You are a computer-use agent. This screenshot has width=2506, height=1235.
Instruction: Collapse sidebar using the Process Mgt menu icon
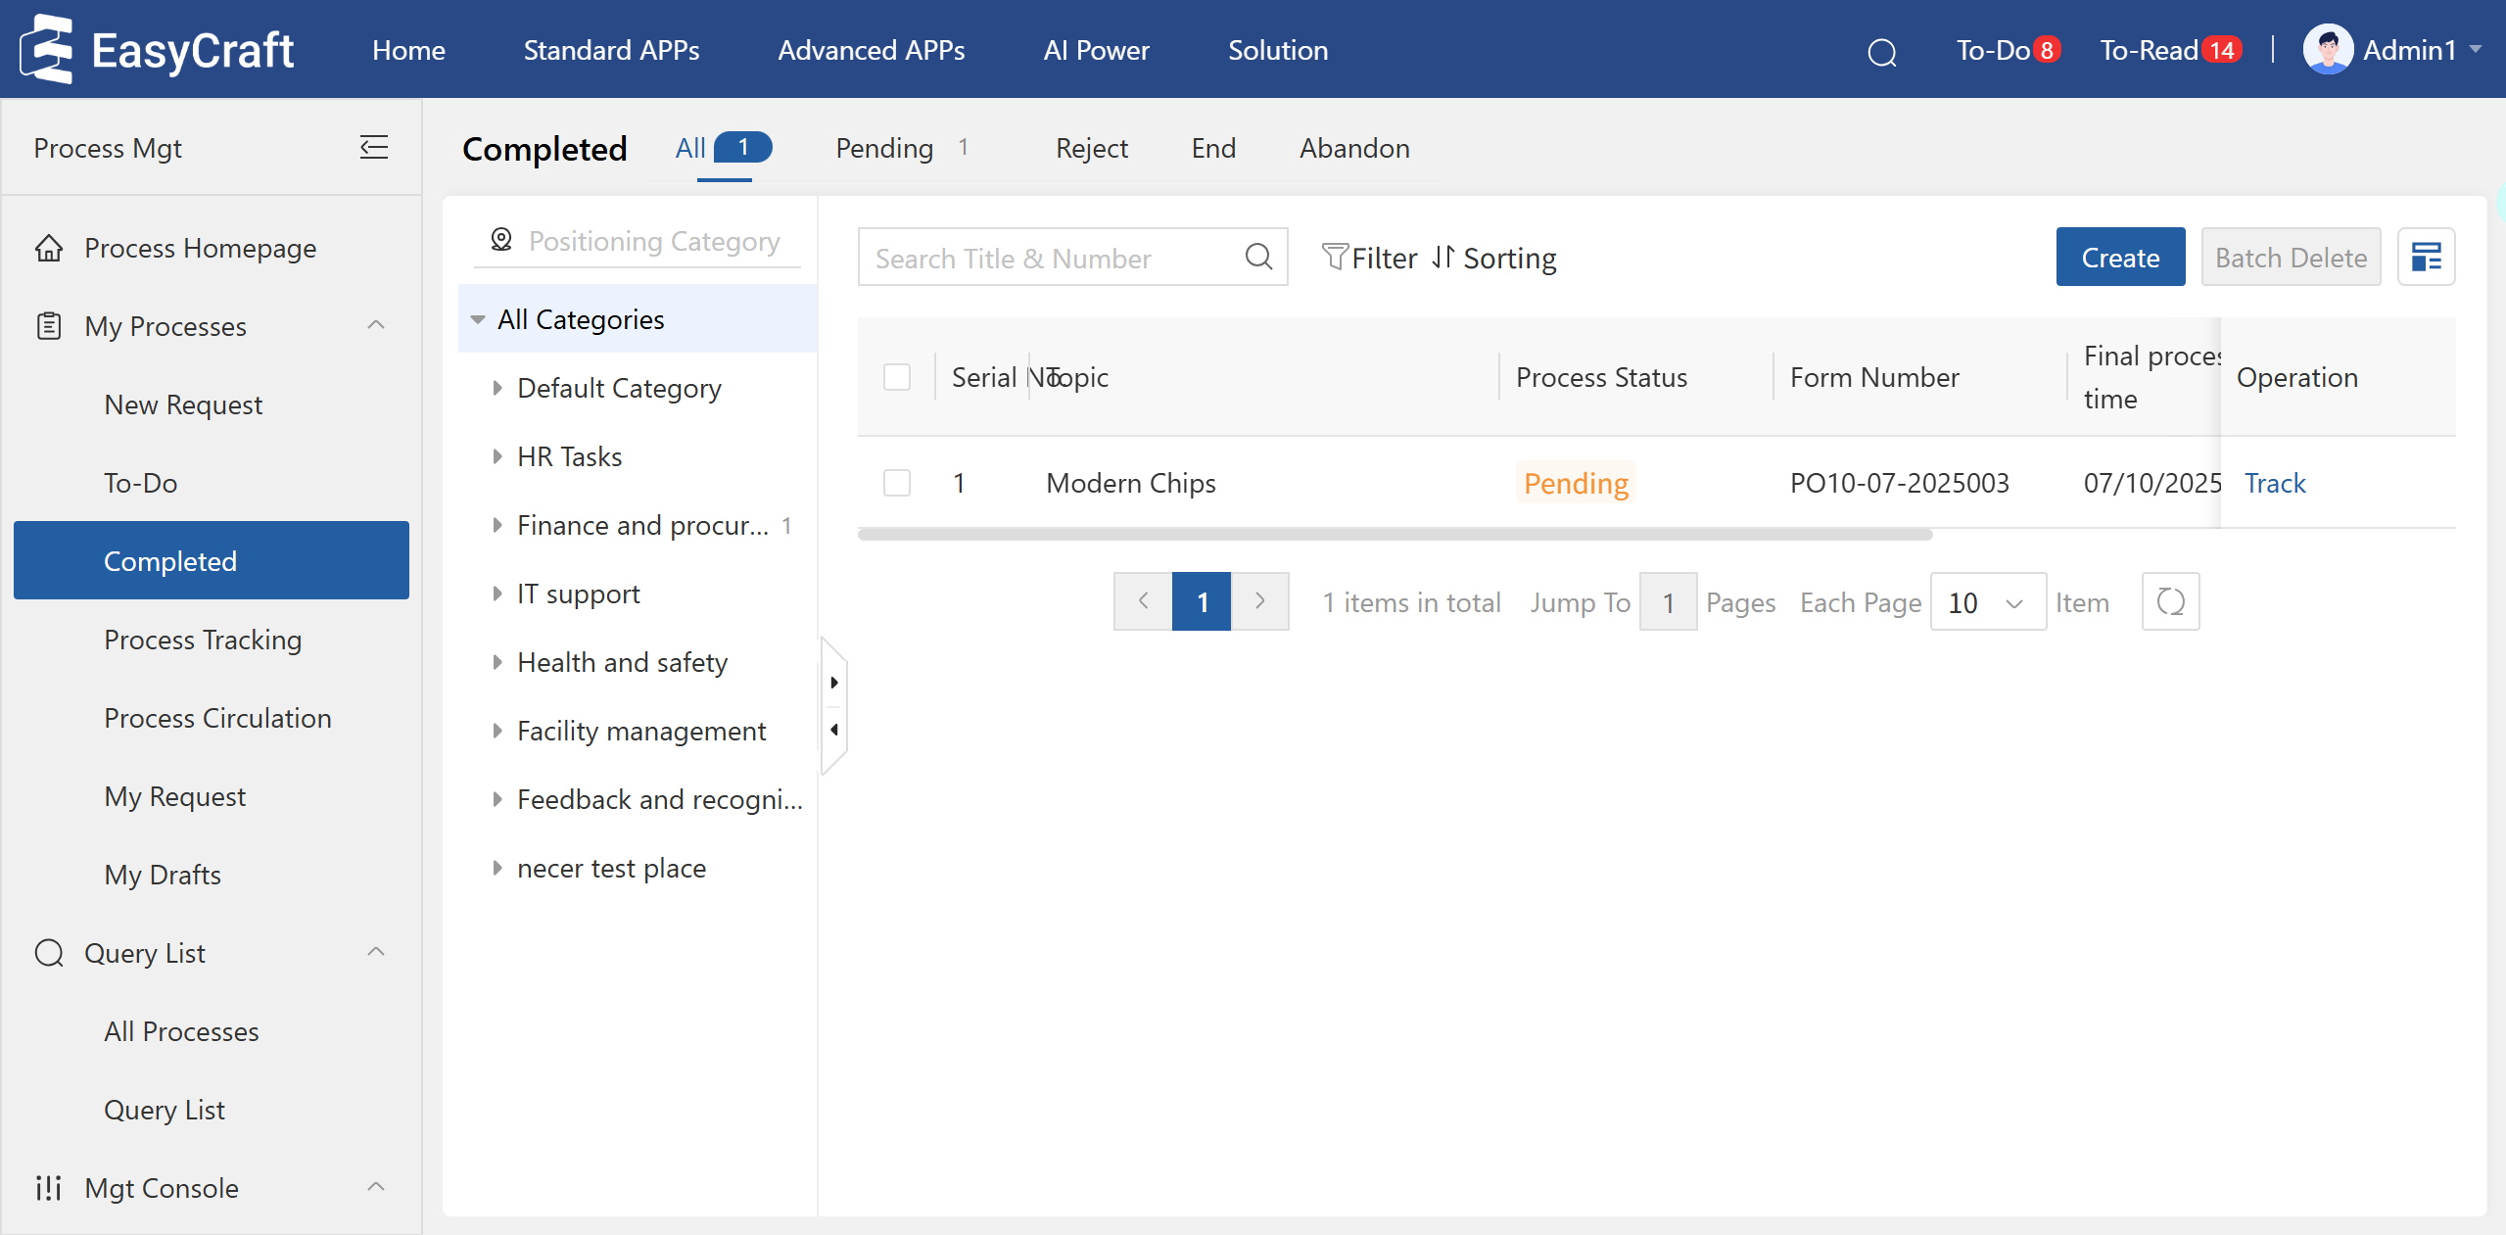click(x=374, y=148)
